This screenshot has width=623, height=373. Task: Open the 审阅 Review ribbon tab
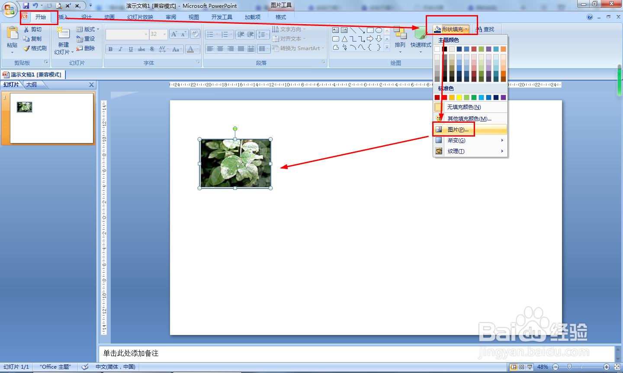[171, 17]
